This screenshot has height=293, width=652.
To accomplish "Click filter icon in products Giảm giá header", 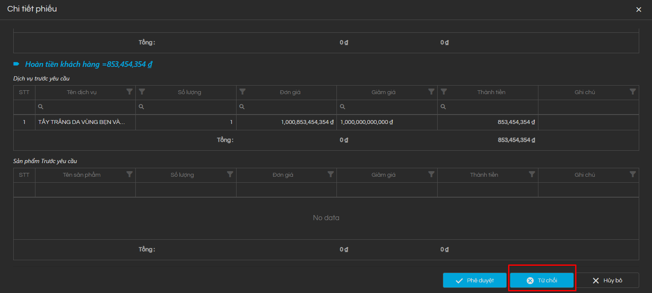I will pyautogui.click(x=431, y=174).
